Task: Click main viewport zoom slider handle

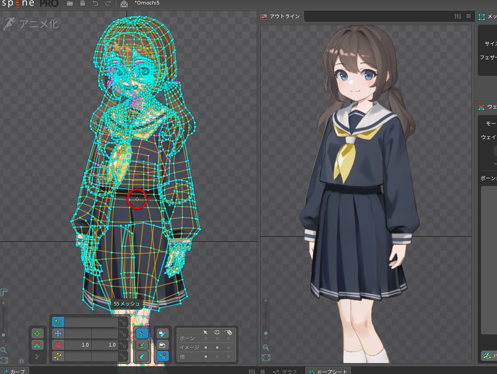Action: (x=4, y=335)
